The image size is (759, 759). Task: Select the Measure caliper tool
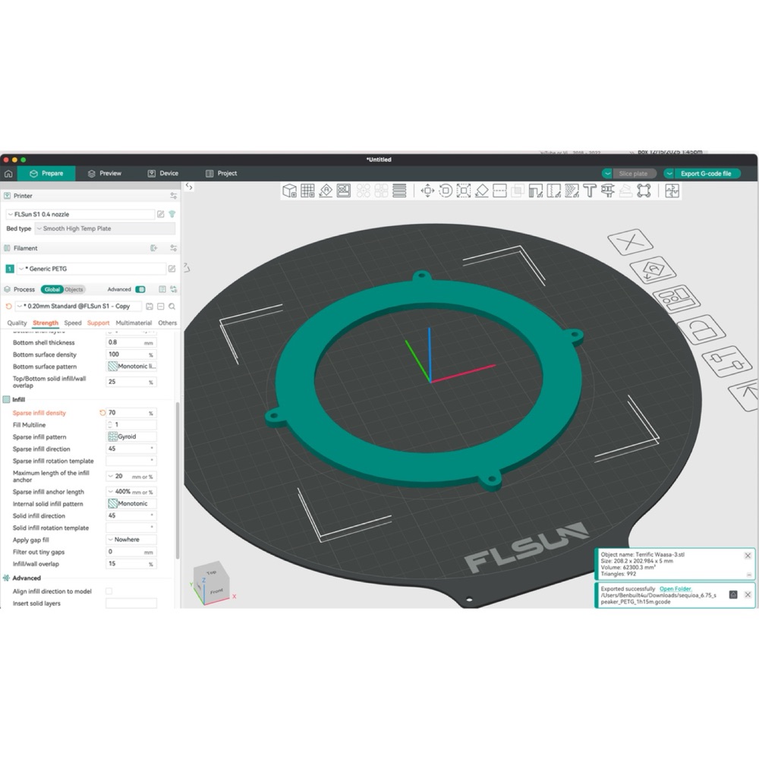tap(608, 191)
